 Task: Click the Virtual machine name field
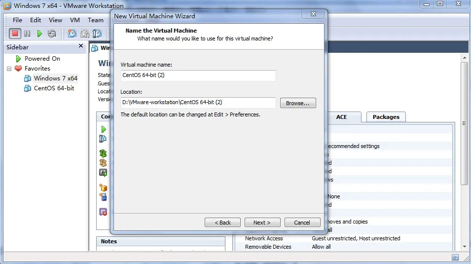coord(198,75)
